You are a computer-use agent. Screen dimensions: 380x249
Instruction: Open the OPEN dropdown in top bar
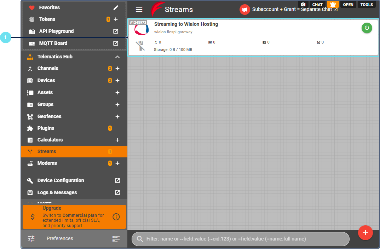[x=348, y=5]
